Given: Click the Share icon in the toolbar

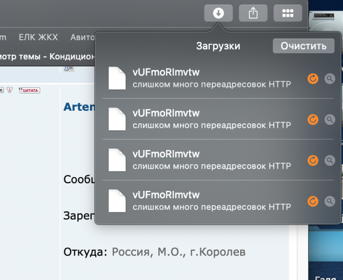Looking at the screenshot, I should [x=253, y=13].
